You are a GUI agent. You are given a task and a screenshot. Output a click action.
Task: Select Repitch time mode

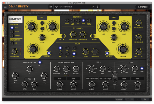tap(12, 36)
